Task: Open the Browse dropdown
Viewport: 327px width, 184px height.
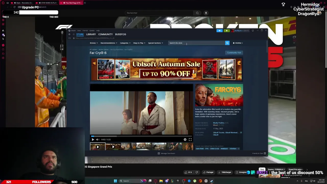Action: 94,43
